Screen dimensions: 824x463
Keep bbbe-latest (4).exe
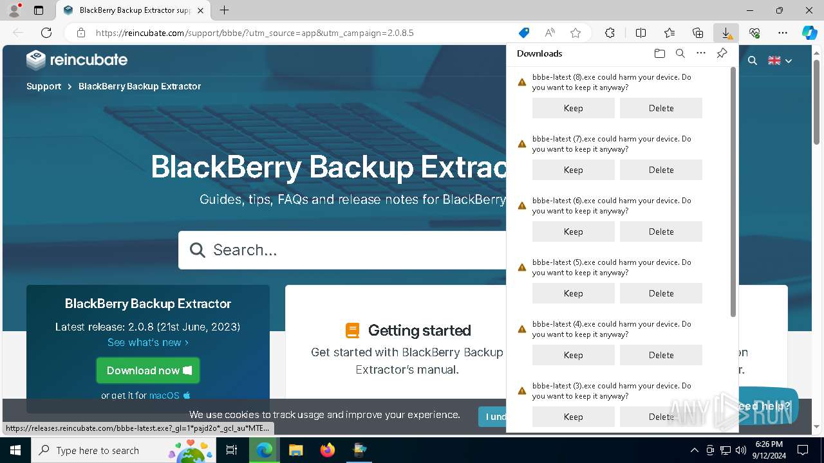574,355
